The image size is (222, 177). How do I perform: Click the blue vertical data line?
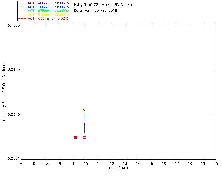(x=84, y=124)
